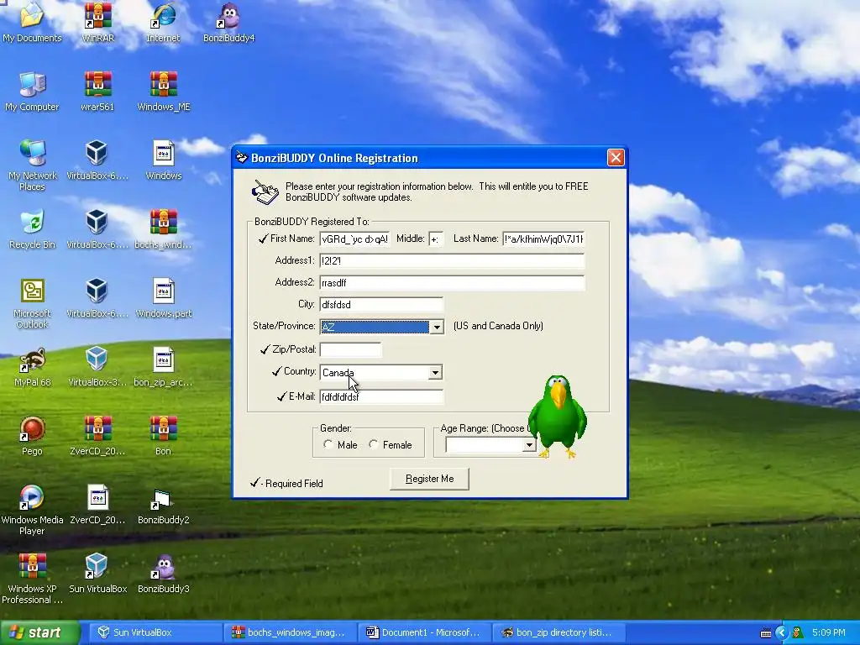Click the Register Me button
860x645 pixels.
tap(429, 479)
